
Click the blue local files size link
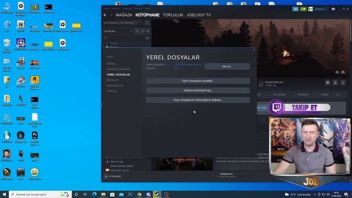(x=188, y=66)
